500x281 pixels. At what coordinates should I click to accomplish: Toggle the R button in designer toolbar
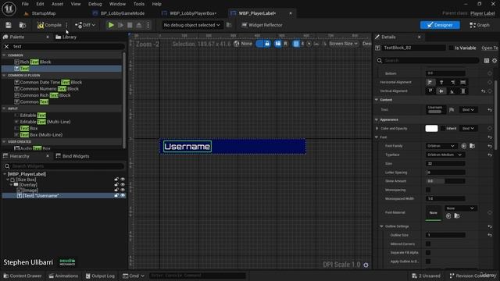coord(285,44)
